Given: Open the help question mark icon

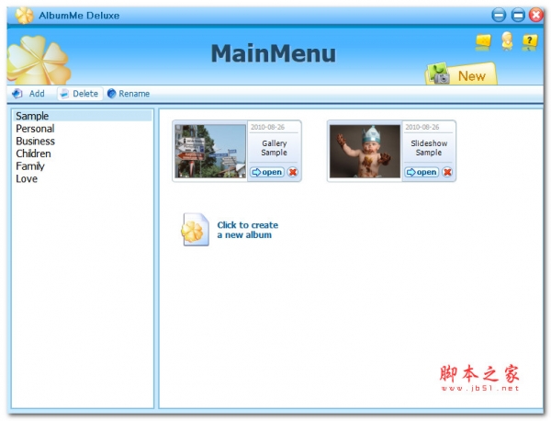Looking at the screenshot, I should coord(529,42).
